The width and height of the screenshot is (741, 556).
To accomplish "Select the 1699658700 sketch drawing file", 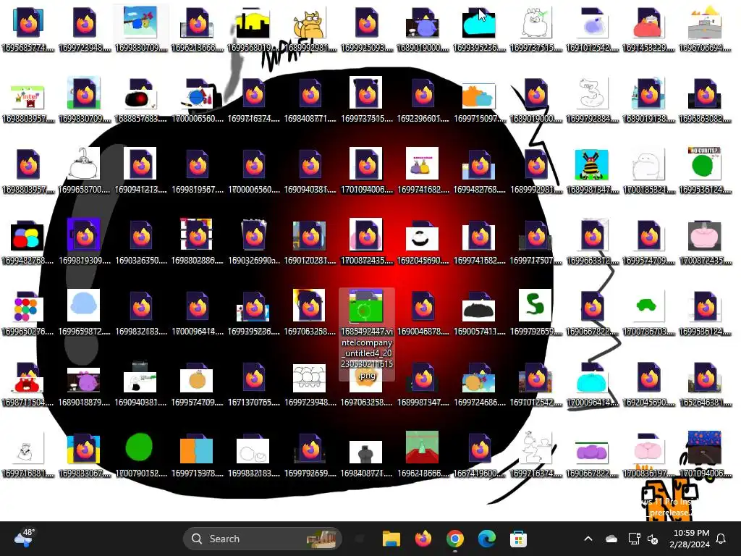I will tap(84, 171).
